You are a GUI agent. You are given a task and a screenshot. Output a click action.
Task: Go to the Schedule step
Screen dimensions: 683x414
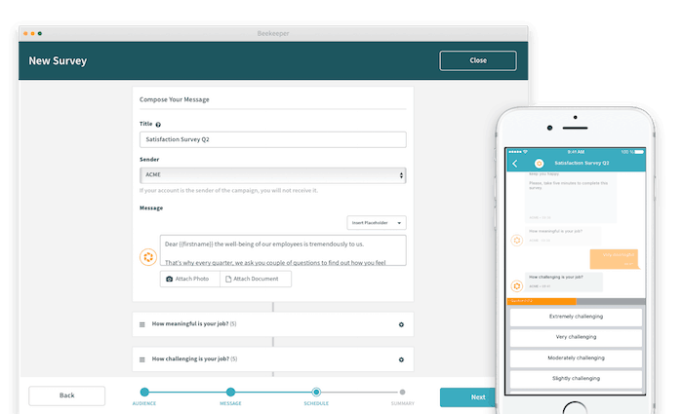tap(316, 393)
